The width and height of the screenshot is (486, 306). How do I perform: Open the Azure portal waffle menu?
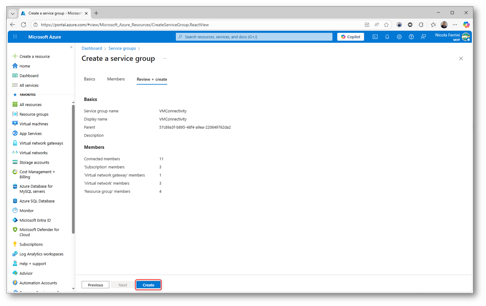(15, 37)
